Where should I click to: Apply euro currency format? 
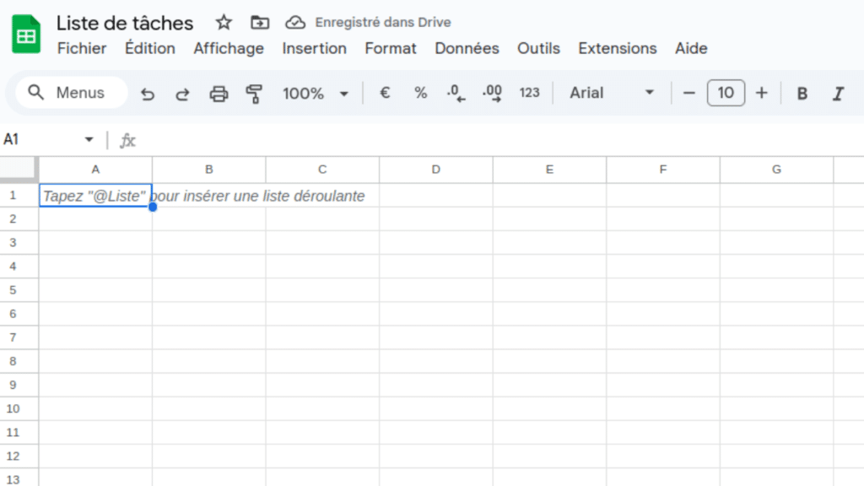point(385,93)
